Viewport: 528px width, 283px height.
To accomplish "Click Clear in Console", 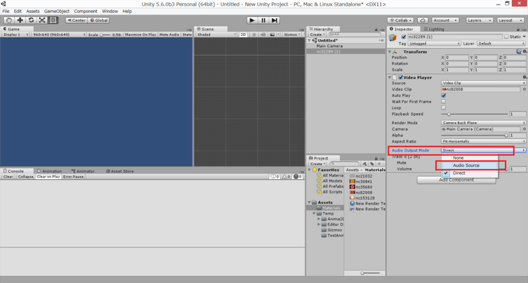I will (8, 176).
